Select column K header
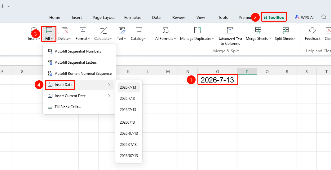The height and width of the screenshot is (170, 331). 128,72
